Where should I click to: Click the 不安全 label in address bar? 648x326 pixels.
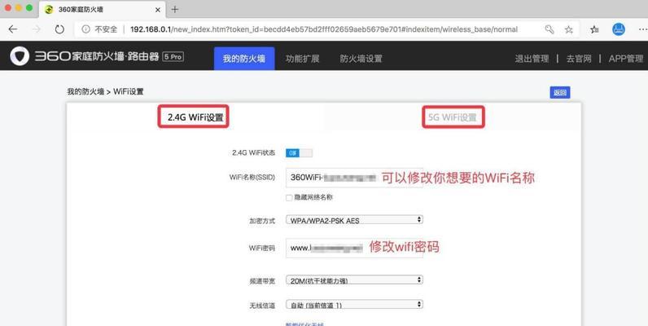(x=106, y=29)
